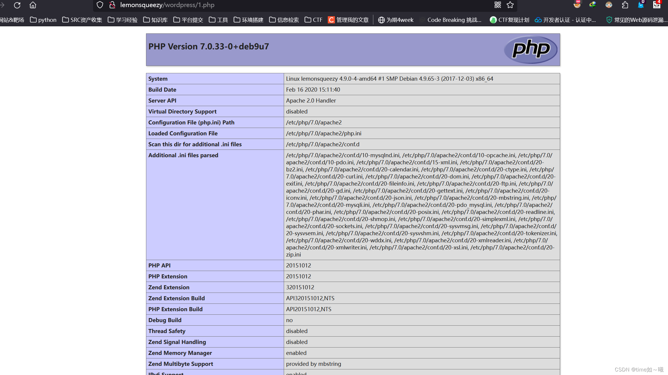The width and height of the screenshot is (668, 375).
Task: Reload the page with the refresh icon
Action: 17,5
